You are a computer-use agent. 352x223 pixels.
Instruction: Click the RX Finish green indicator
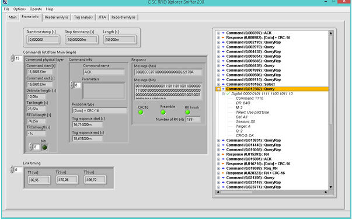(x=187, y=112)
